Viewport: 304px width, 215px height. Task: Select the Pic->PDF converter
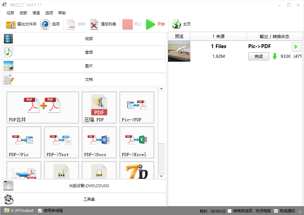click(137, 107)
